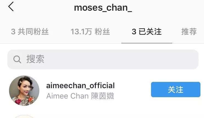Screen dimensions: 204x118
Task: Select the aimeechan_official list row
Action: click(102, 91)
